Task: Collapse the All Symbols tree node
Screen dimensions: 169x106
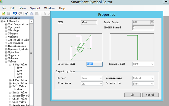Action: (2, 21)
